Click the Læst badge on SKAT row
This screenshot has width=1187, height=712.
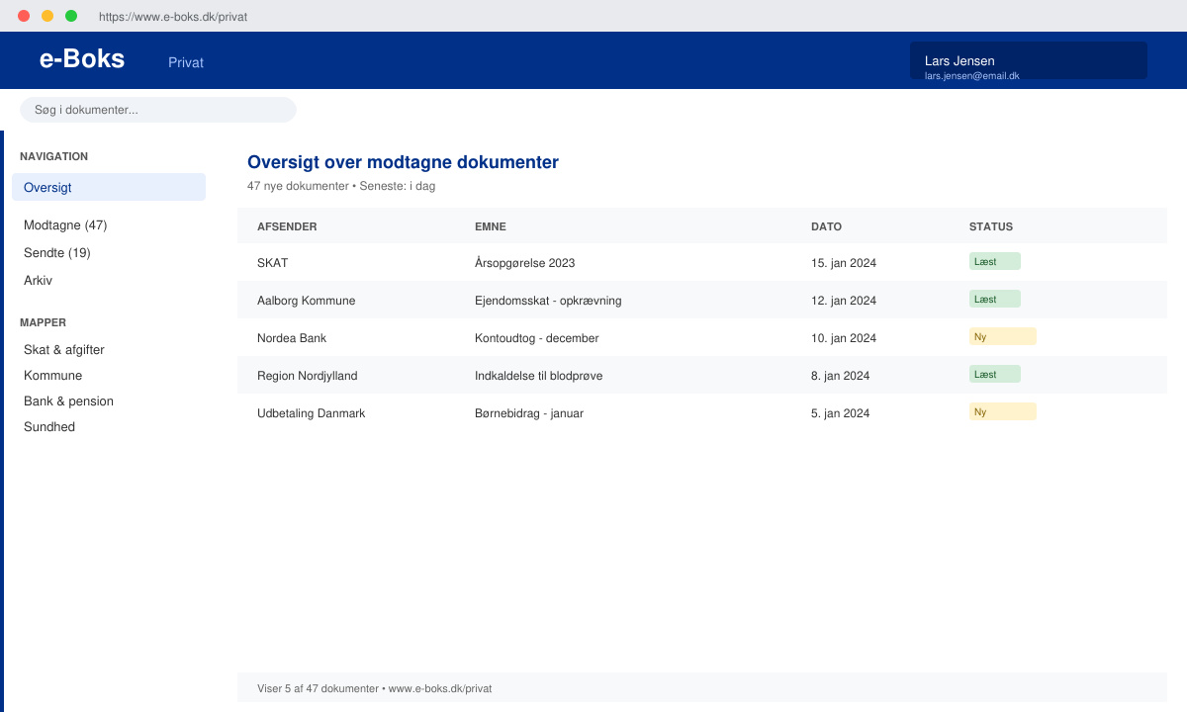pyautogui.click(x=995, y=261)
